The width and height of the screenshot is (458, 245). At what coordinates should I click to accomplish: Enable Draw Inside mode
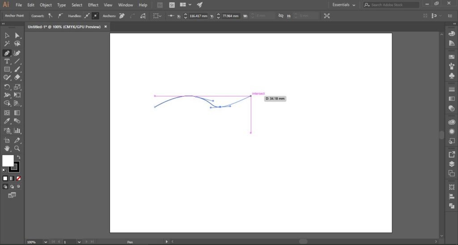point(18,186)
